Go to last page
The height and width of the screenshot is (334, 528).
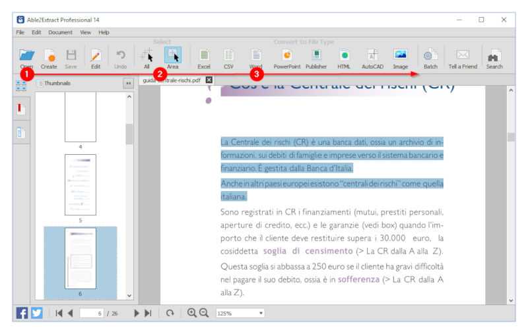point(148,313)
